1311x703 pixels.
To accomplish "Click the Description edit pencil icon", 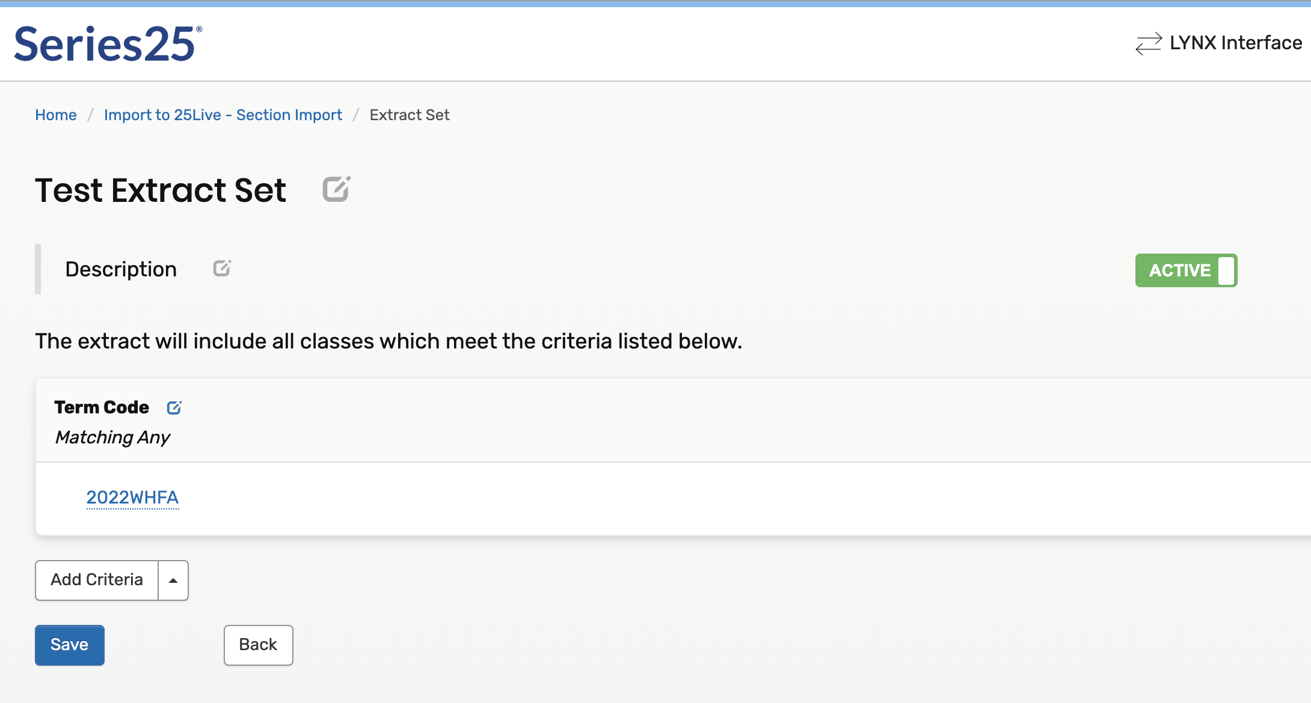I will click(x=222, y=268).
